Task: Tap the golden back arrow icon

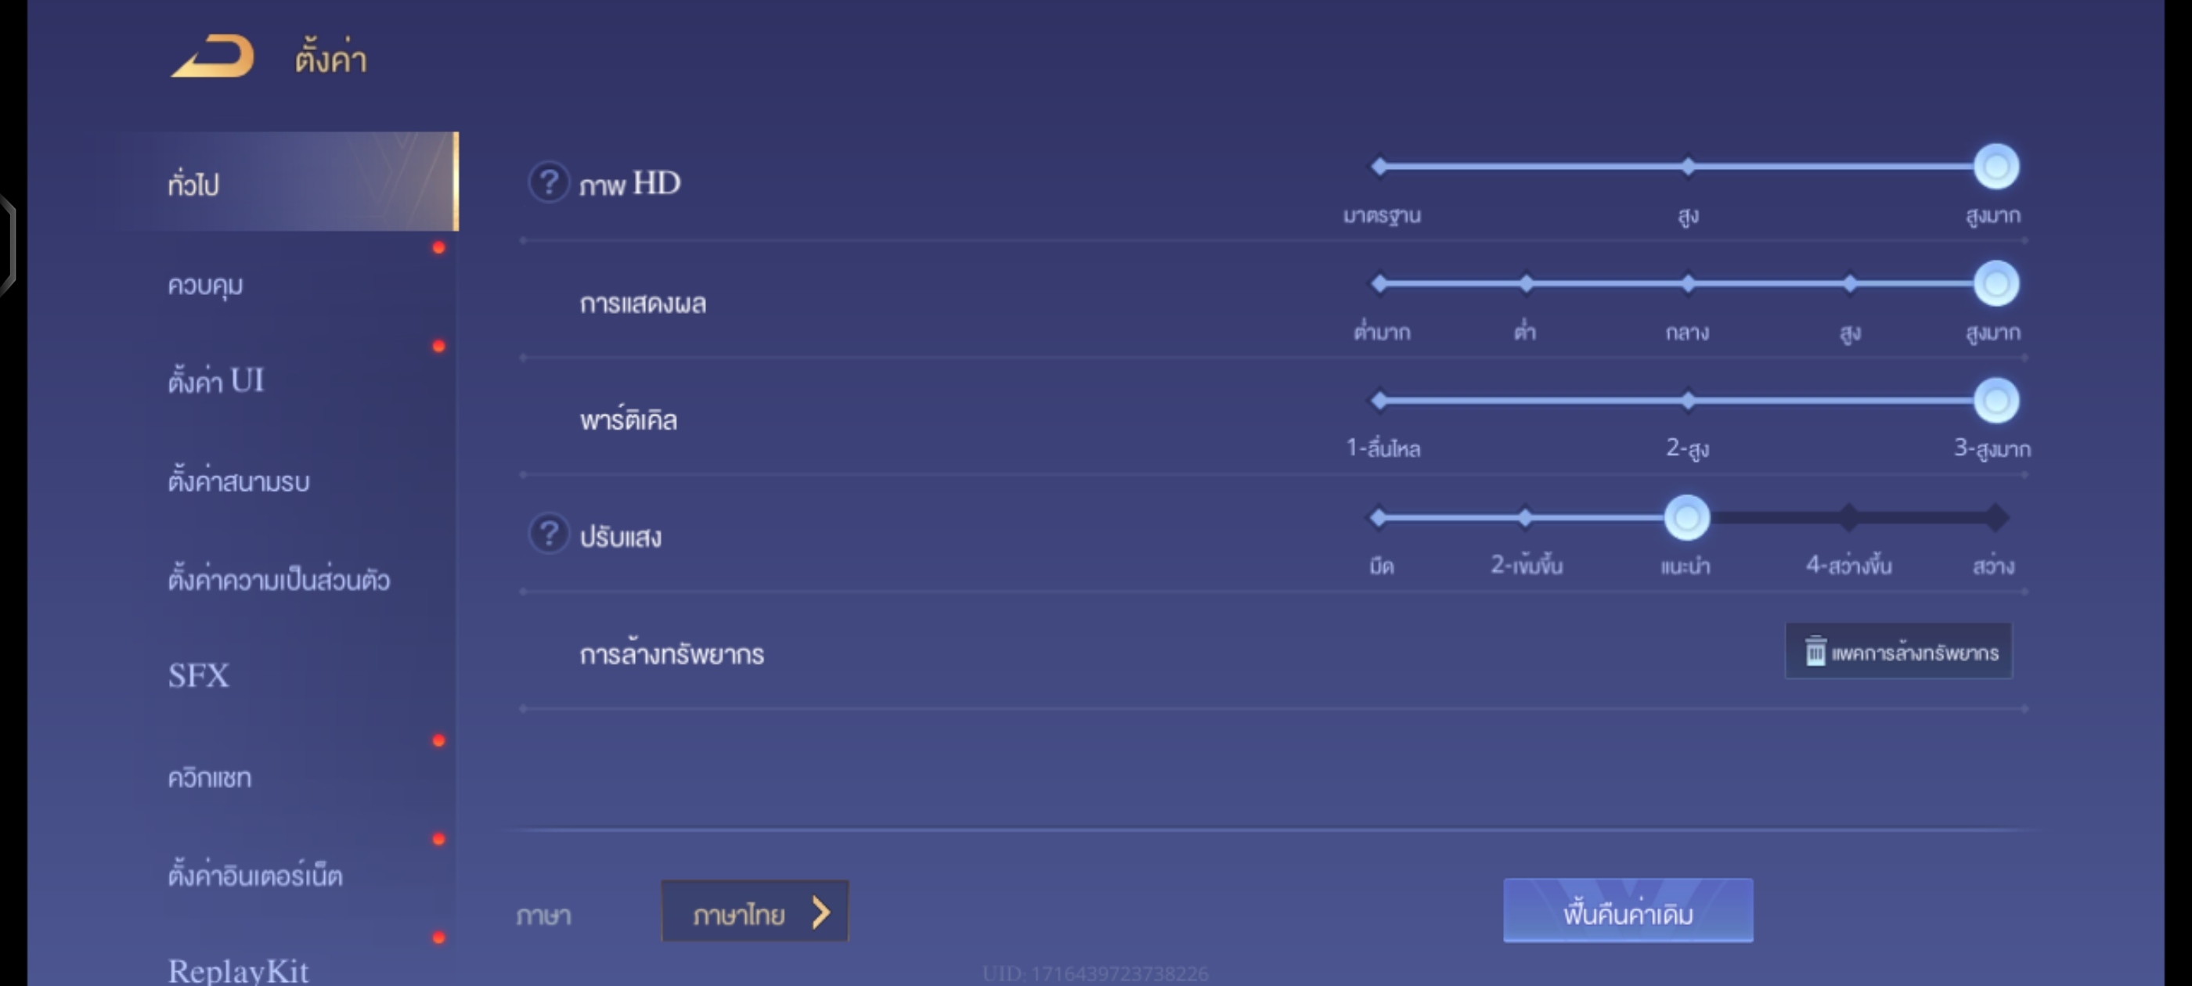Action: pyautogui.click(x=213, y=56)
